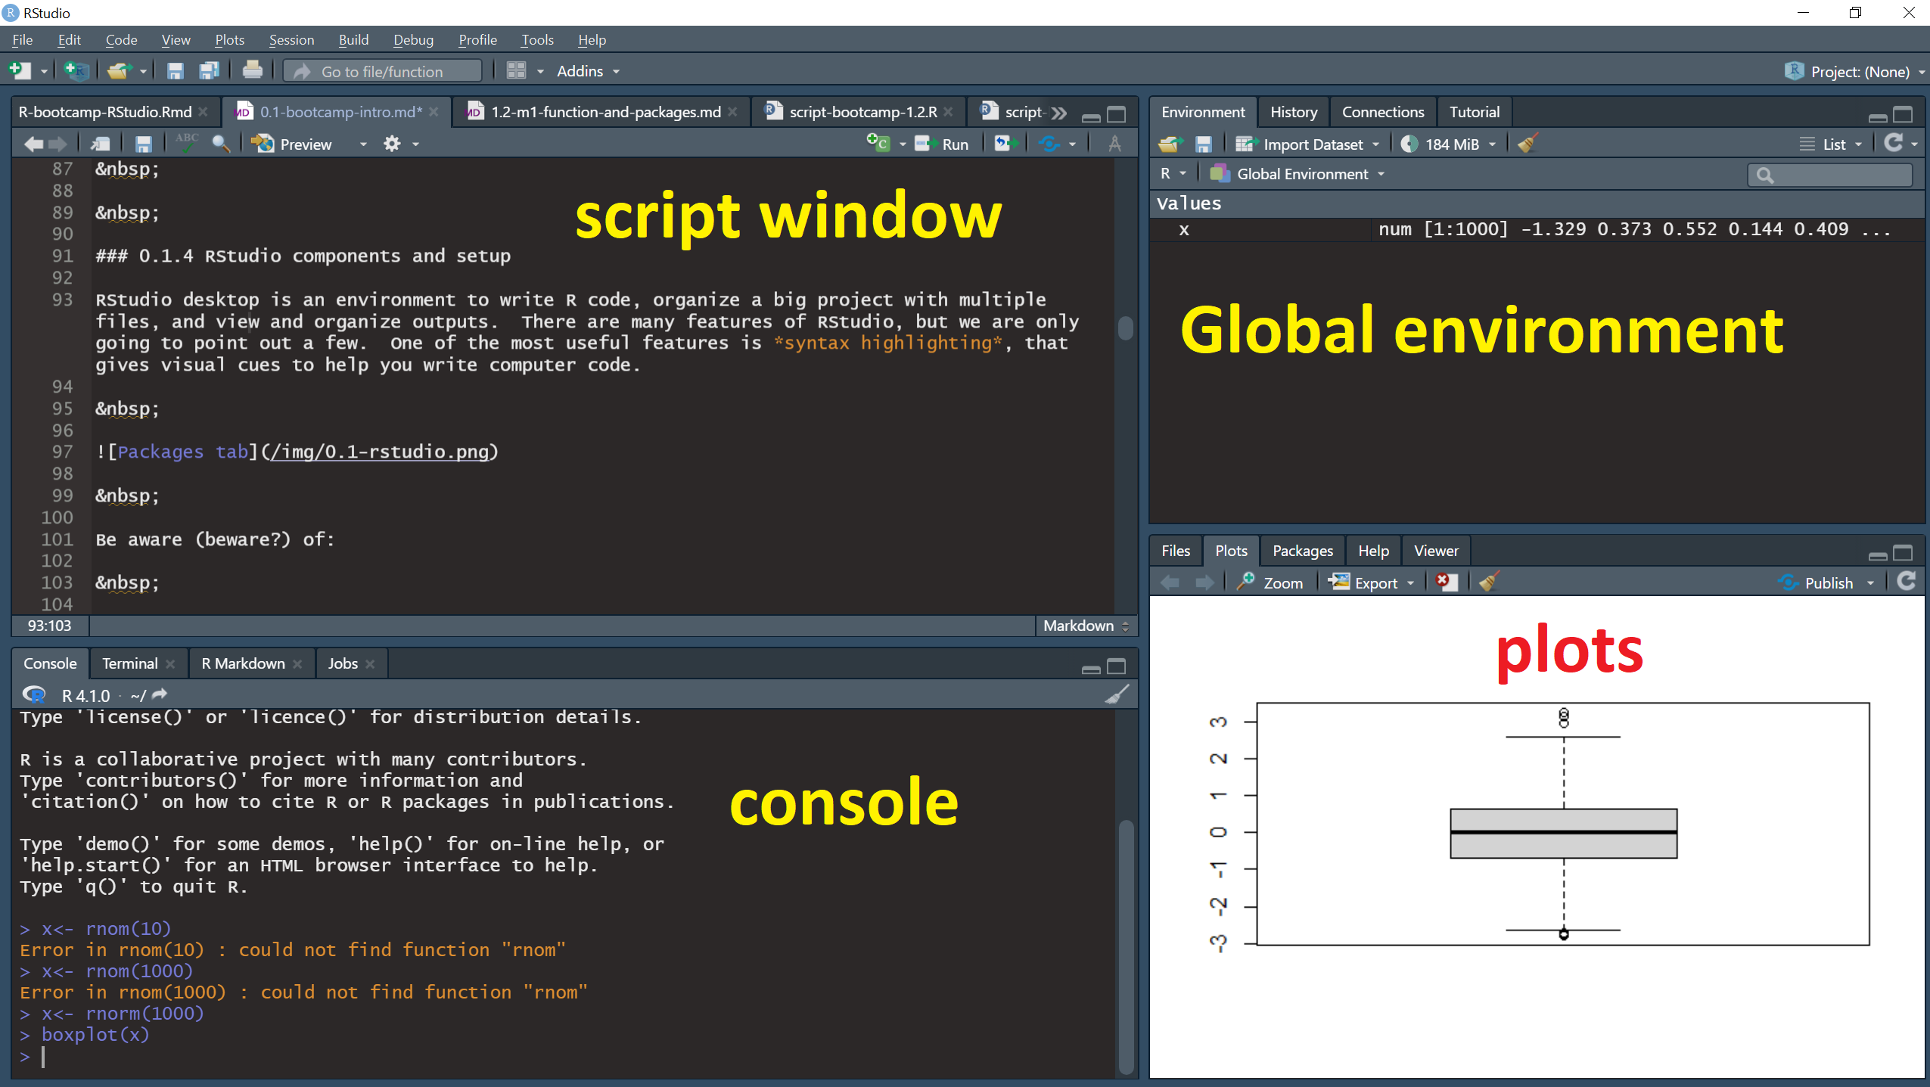The image size is (1930, 1087).
Task: Switch to the Packages tab
Action: click(1302, 551)
